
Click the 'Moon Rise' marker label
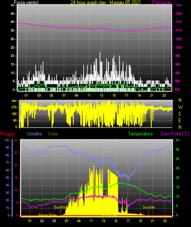48,215
